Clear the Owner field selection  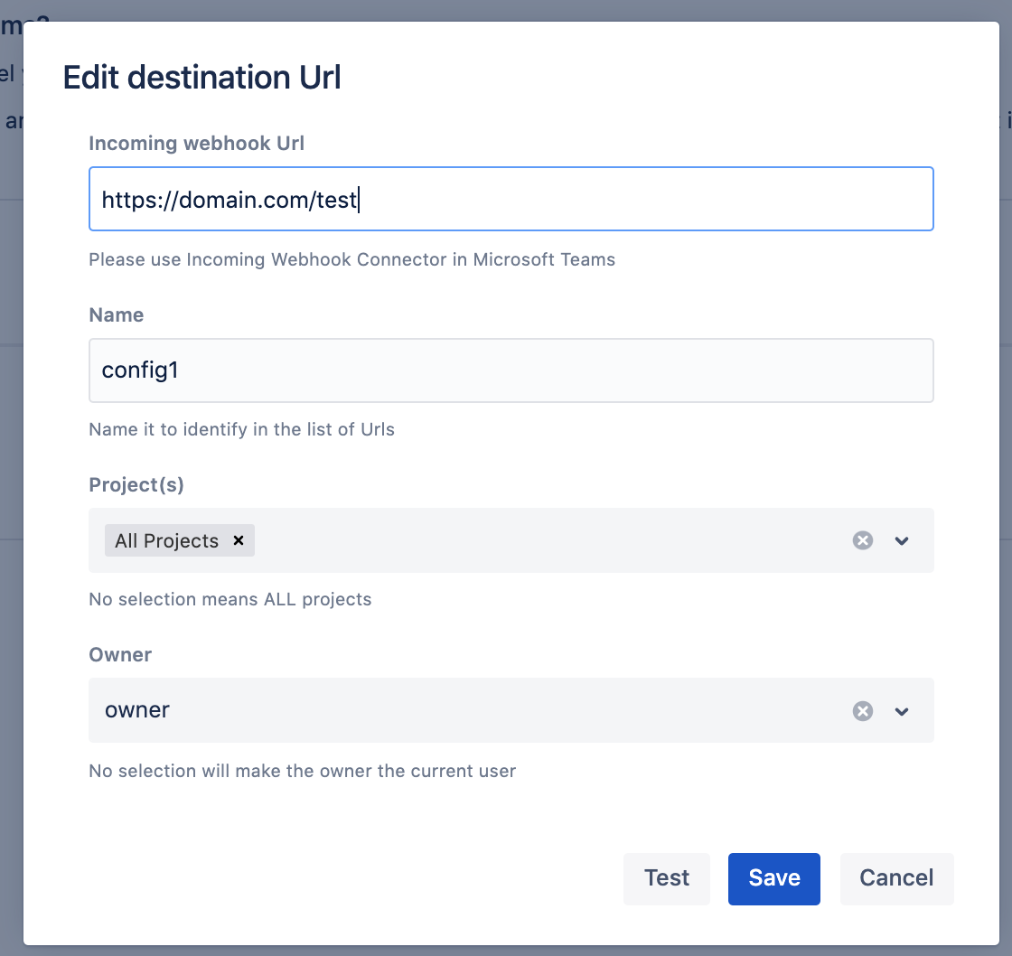tap(863, 711)
